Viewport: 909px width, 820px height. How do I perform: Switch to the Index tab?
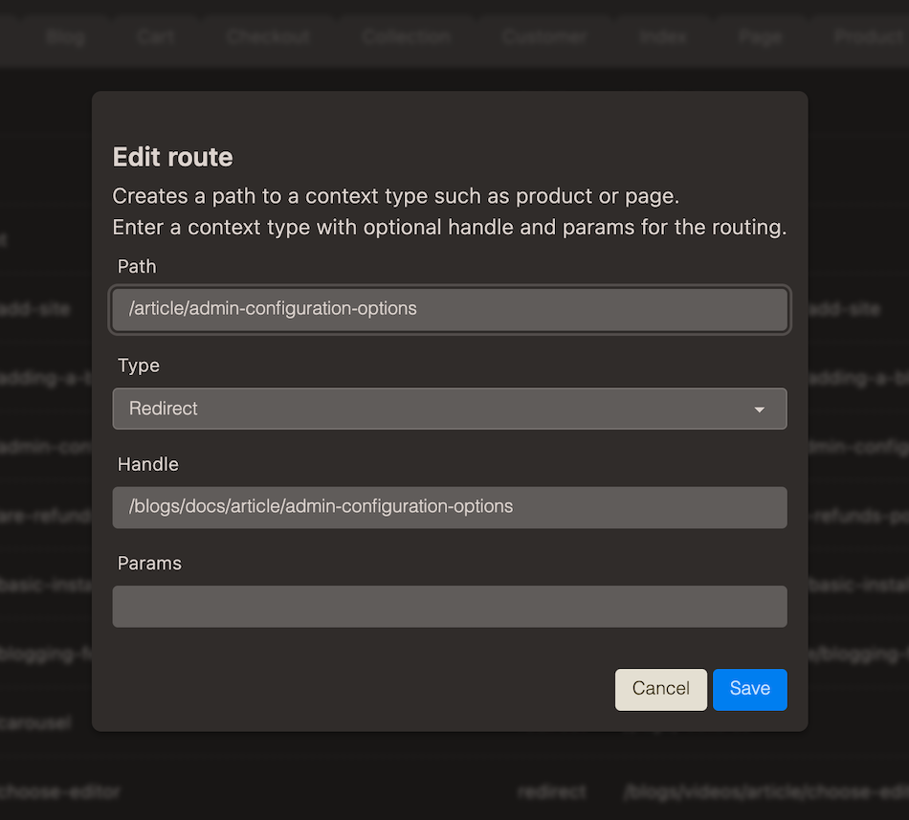(x=663, y=37)
